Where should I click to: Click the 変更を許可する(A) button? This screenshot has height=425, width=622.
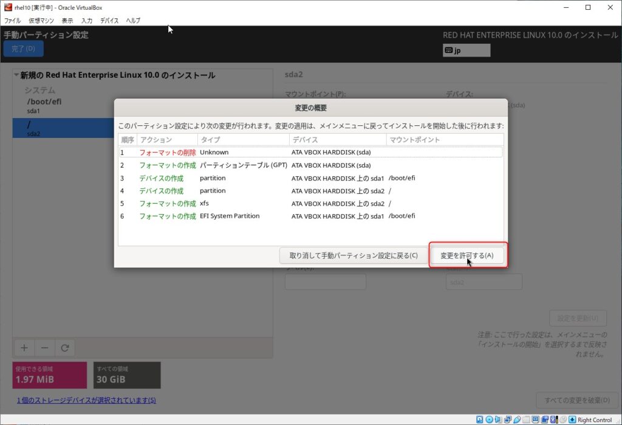(x=467, y=255)
